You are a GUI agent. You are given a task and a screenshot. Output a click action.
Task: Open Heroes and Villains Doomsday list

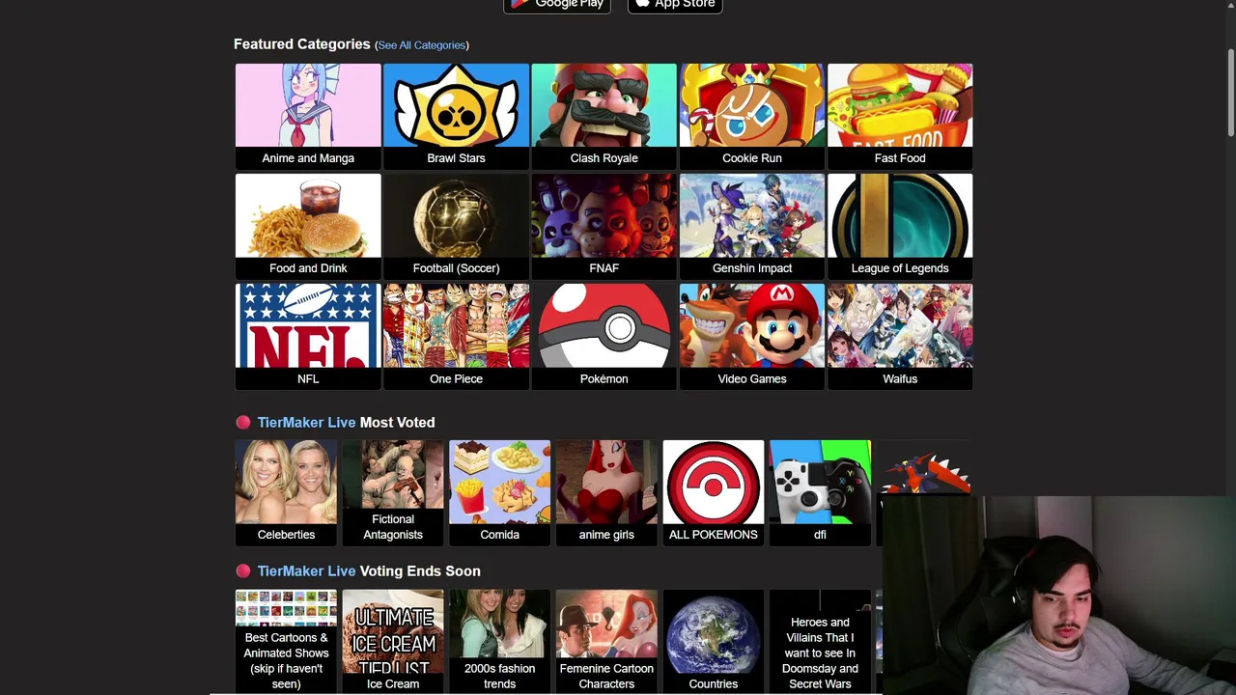[820, 642]
